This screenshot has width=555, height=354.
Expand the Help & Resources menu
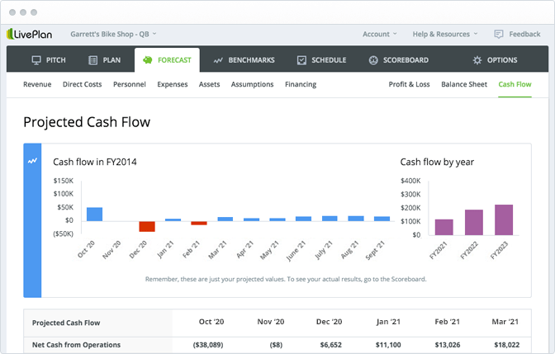446,34
